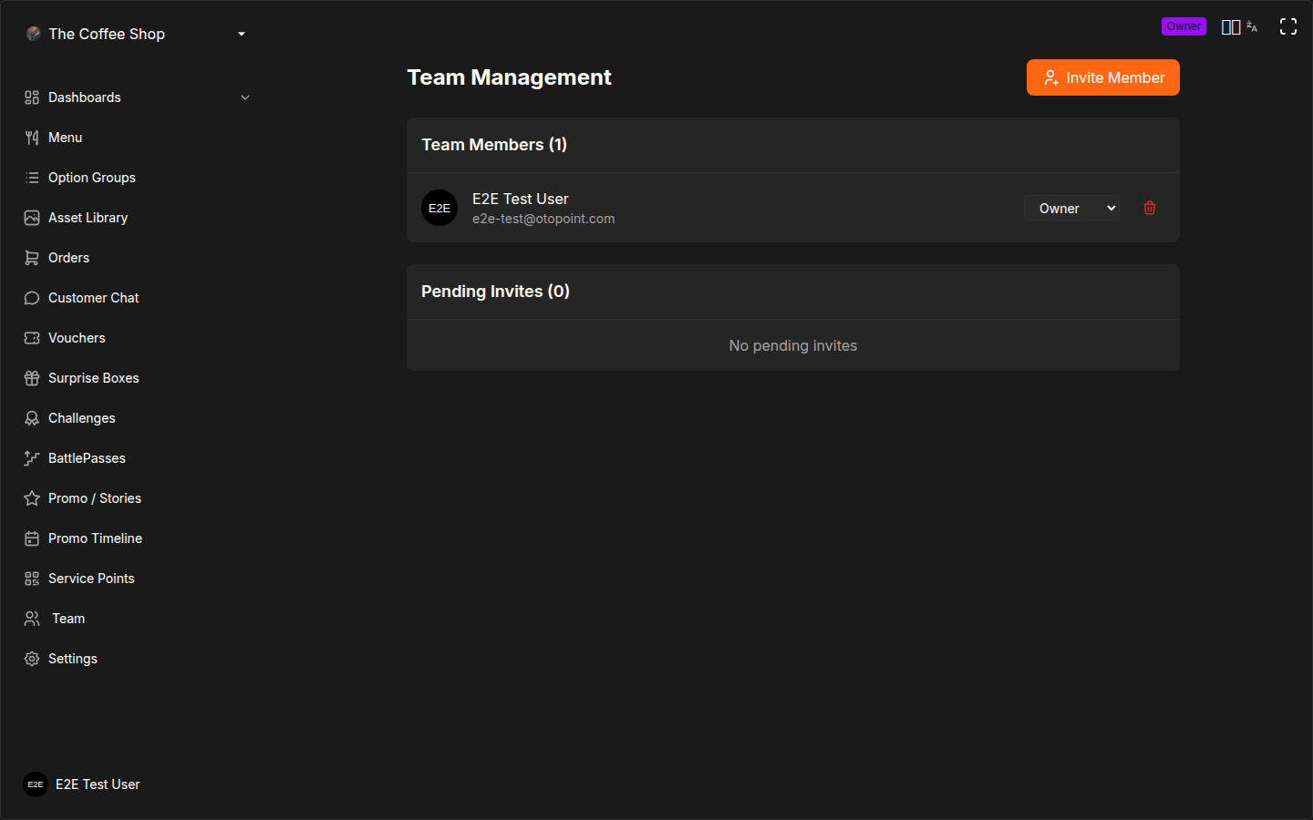Image resolution: width=1313 pixels, height=820 pixels.
Task: Select Option Groups in the sidebar
Action: 92,177
